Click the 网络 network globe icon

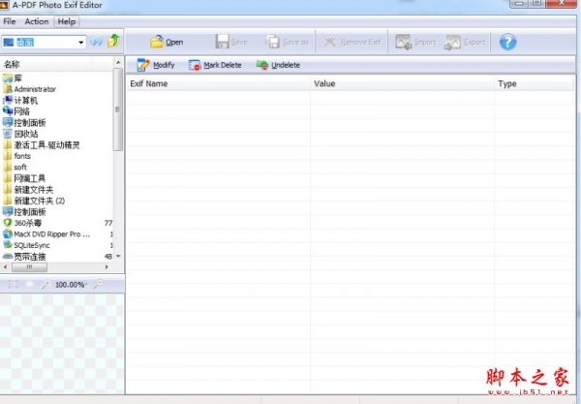click(x=8, y=110)
